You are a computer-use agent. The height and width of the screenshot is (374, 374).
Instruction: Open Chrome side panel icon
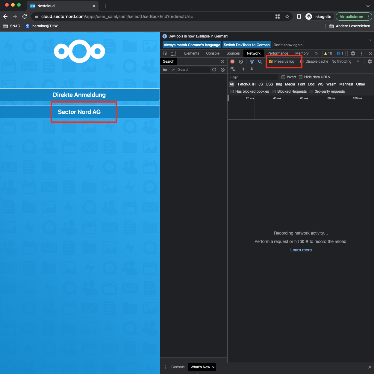coord(299,16)
